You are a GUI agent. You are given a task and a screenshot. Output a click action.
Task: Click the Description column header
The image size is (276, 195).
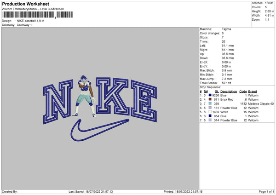229,92
